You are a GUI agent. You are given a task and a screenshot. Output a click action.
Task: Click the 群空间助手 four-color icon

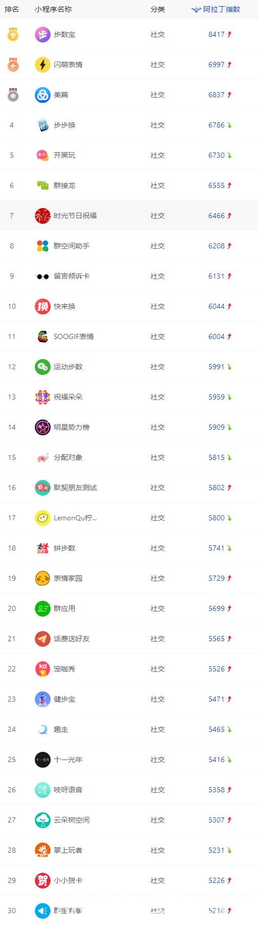pyautogui.click(x=42, y=246)
